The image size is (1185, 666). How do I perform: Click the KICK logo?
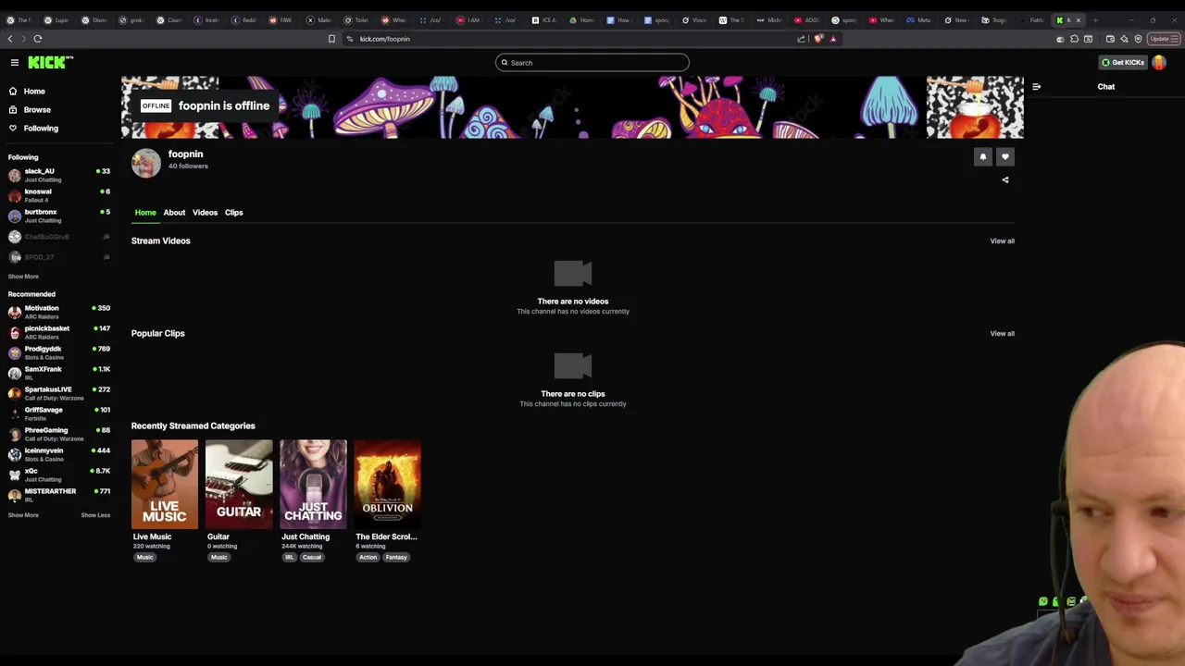point(50,62)
